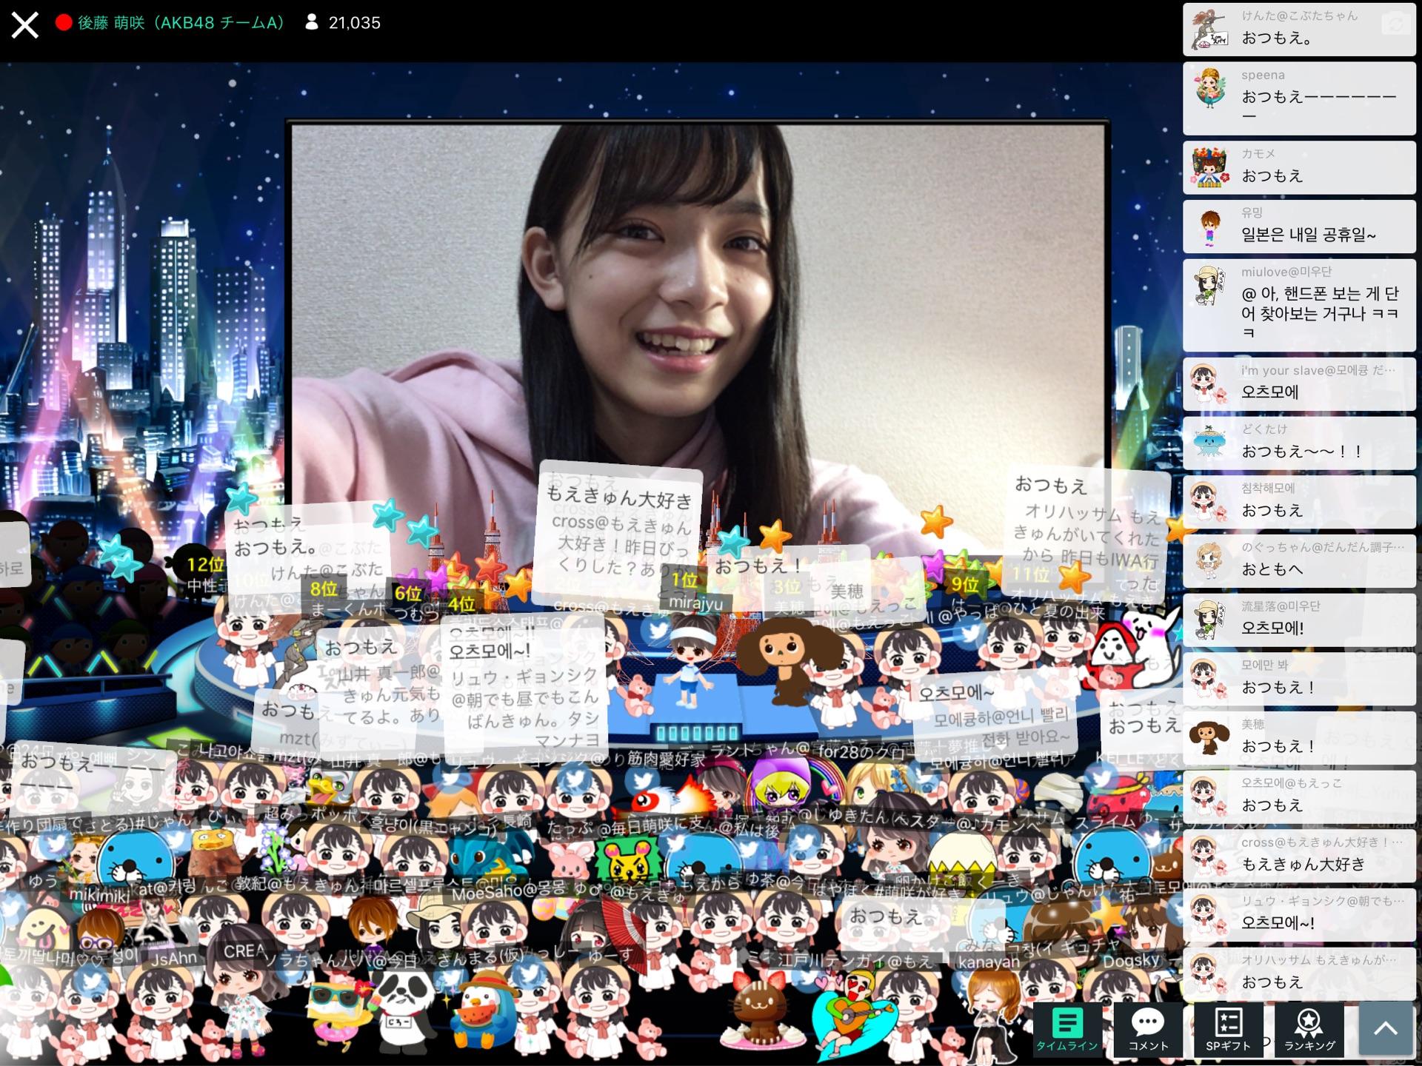Viewport: 1422px width, 1066px height.
Task: Select 유밍 comment avatar
Action: click(1209, 227)
